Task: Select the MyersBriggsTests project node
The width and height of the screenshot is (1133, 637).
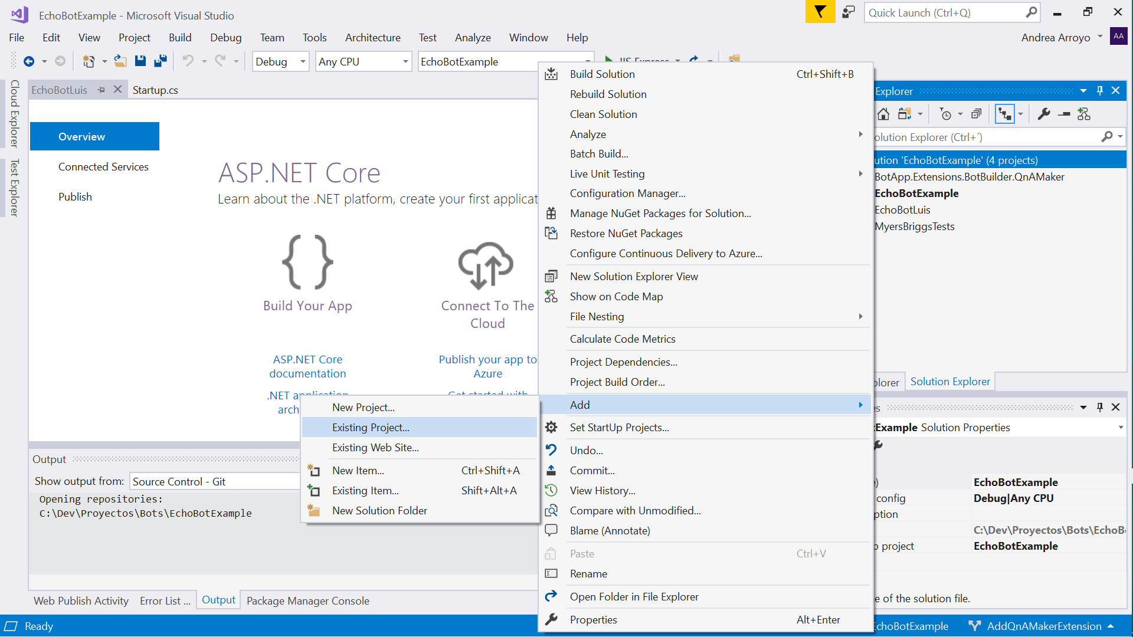Action: coord(915,226)
